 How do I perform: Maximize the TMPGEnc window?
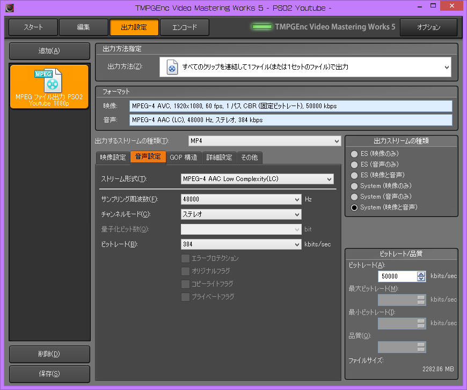[x=433, y=6]
